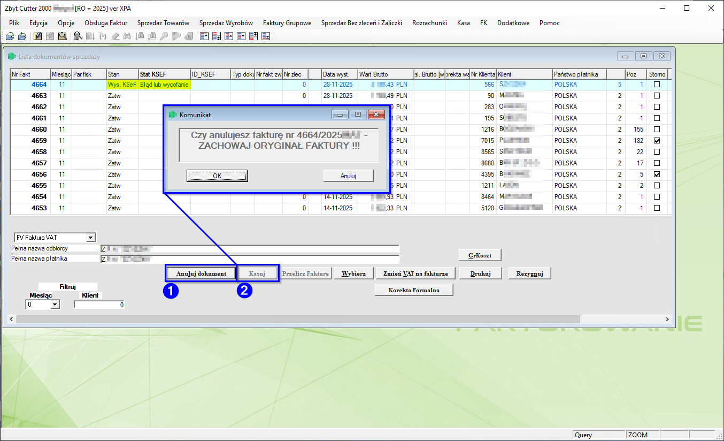Click right arrow of horizontal scrollbar
Screen dimensions: 724x441
(667, 319)
